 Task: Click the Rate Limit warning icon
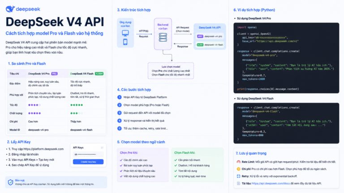[238, 162]
